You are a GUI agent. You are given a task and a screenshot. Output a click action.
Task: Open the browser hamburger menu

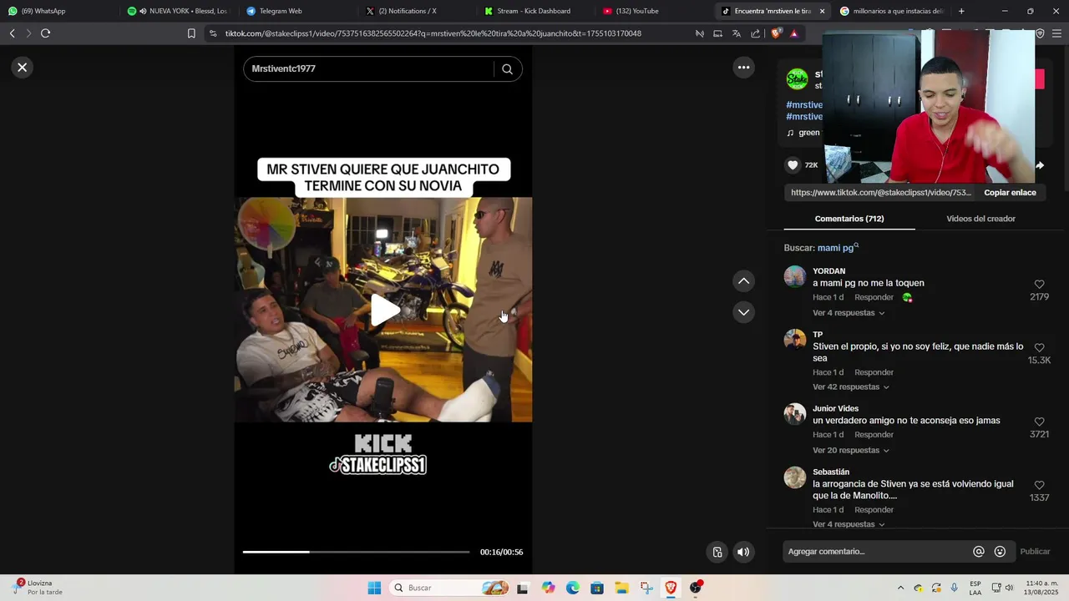click(1057, 33)
